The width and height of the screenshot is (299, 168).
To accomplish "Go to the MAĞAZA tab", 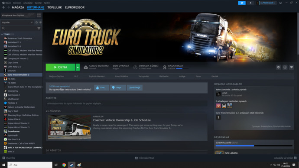I will coord(18,7).
